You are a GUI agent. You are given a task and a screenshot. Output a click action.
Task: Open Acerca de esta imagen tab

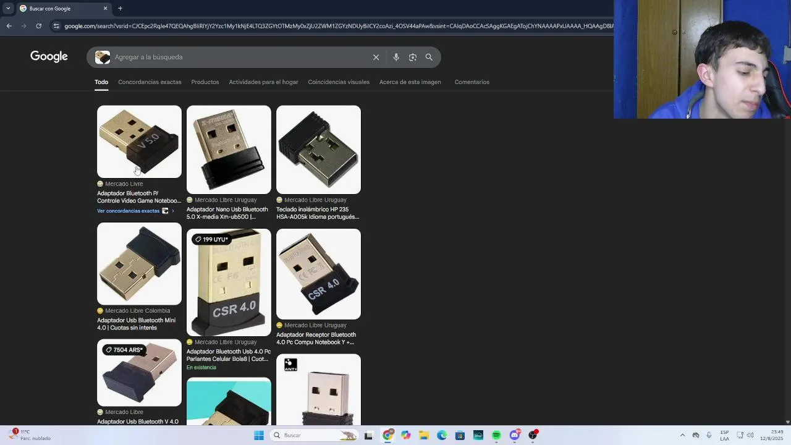(x=410, y=82)
